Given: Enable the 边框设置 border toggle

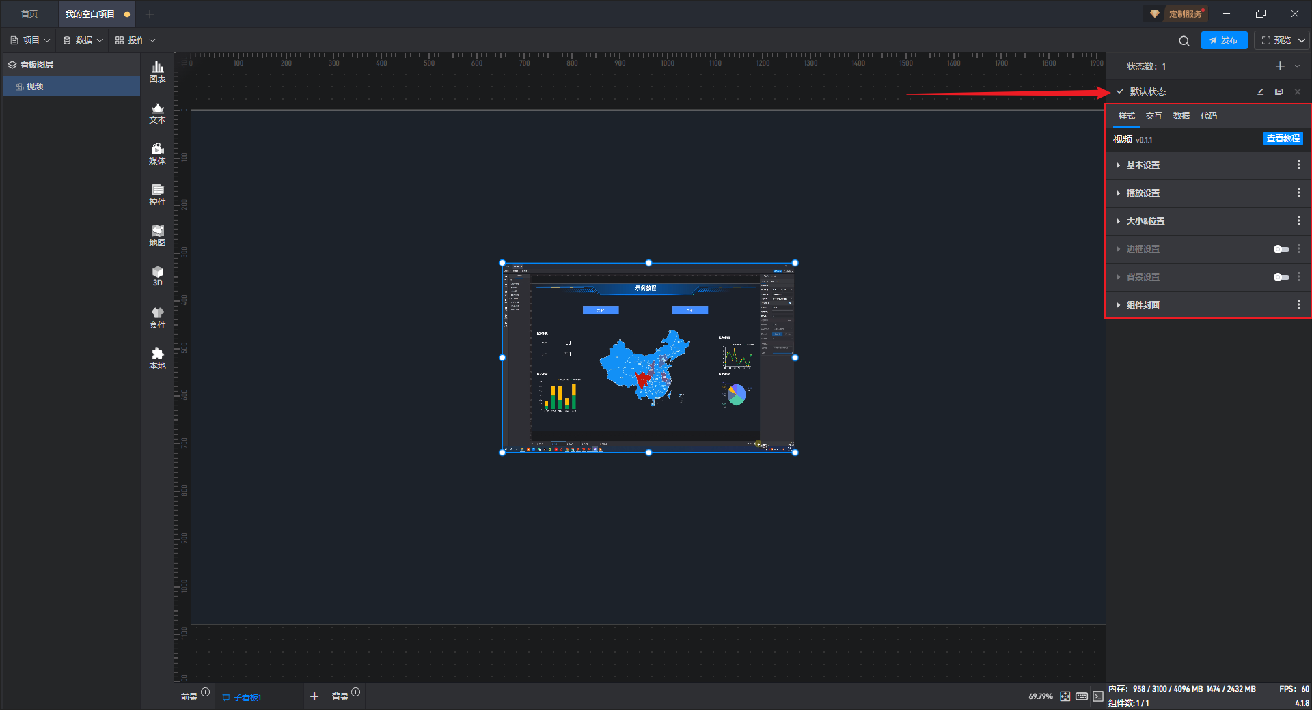Looking at the screenshot, I should pyautogui.click(x=1281, y=249).
